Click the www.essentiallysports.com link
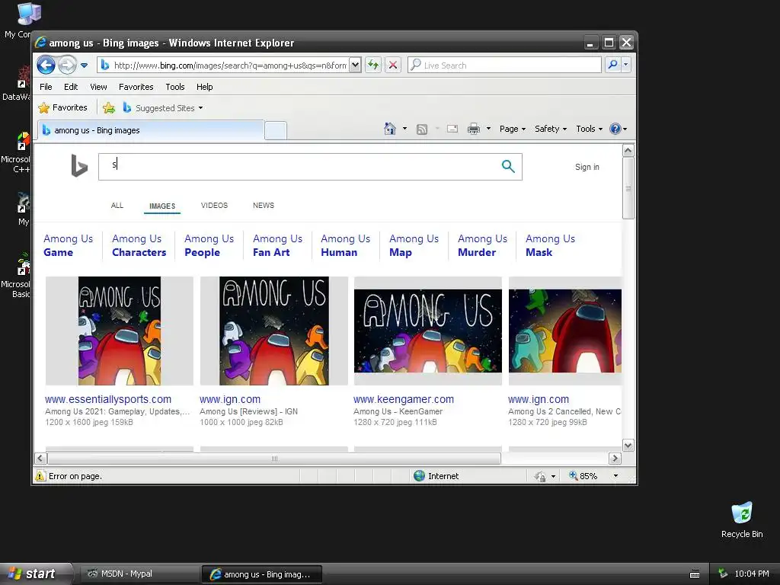Screen dimensions: 780x585 click(x=108, y=399)
